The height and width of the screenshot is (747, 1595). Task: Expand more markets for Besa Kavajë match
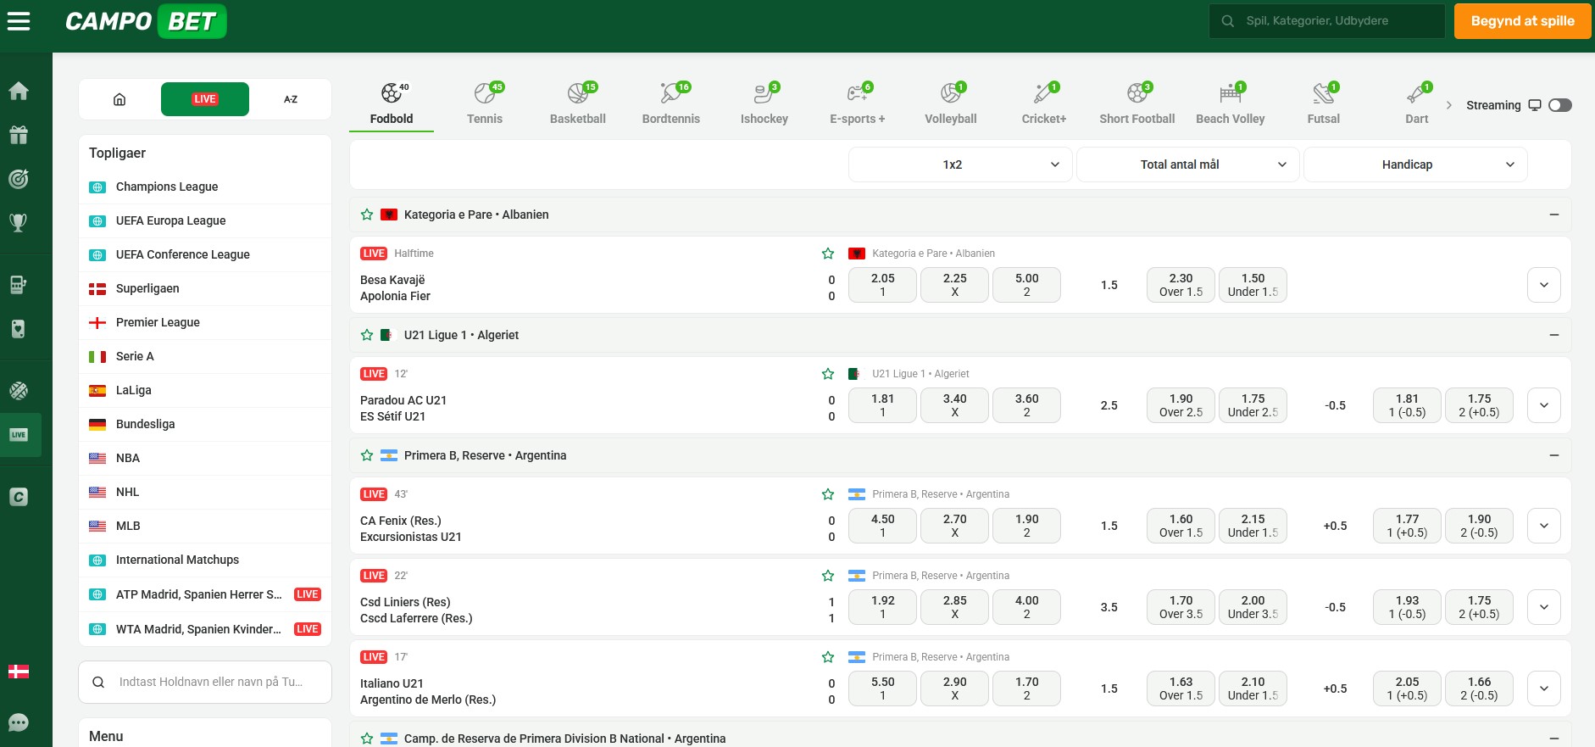pyautogui.click(x=1544, y=285)
